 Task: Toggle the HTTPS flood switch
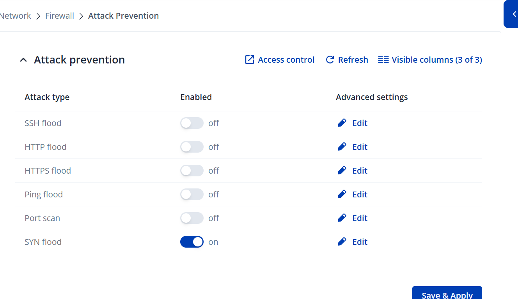(x=192, y=171)
